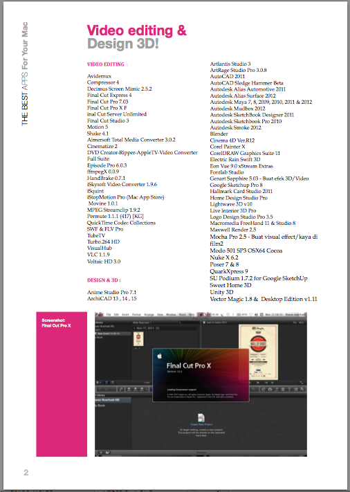Select the 'Cinema 4D Ver.R12' line

tap(232, 140)
